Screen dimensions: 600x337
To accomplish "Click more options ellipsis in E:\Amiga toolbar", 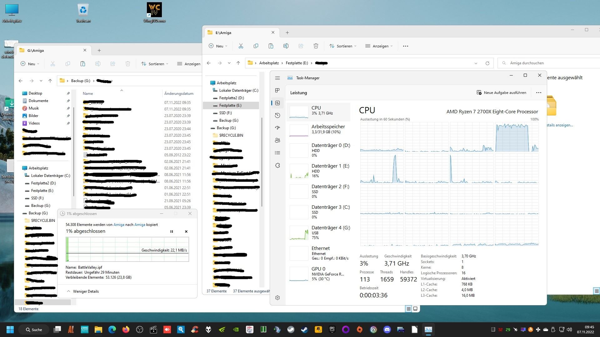I will pyautogui.click(x=405, y=46).
